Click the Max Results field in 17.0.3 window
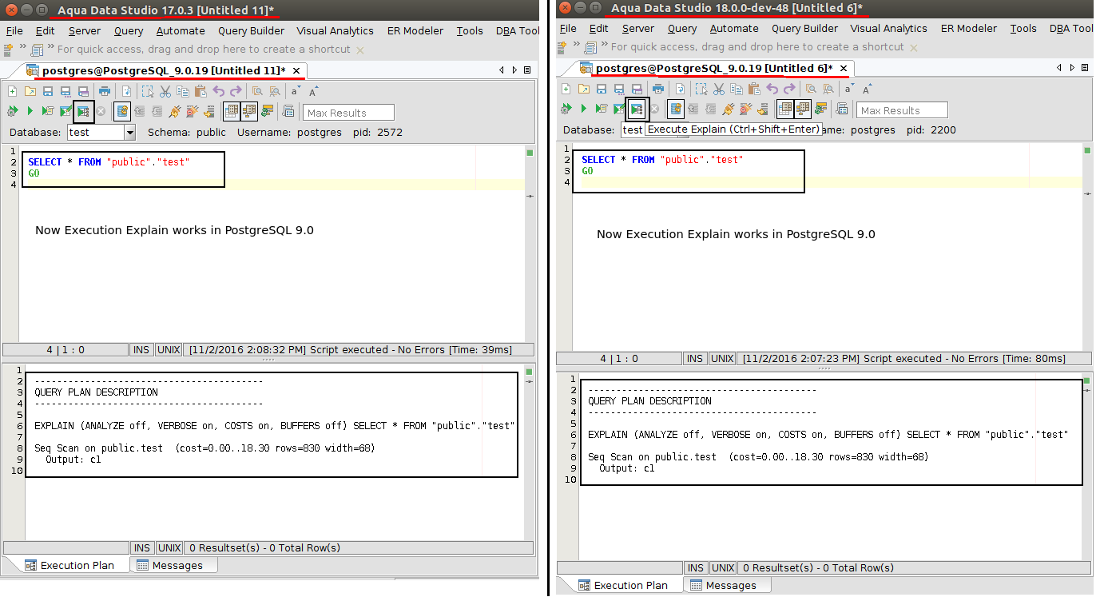1100x597 pixels. pos(348,113)
